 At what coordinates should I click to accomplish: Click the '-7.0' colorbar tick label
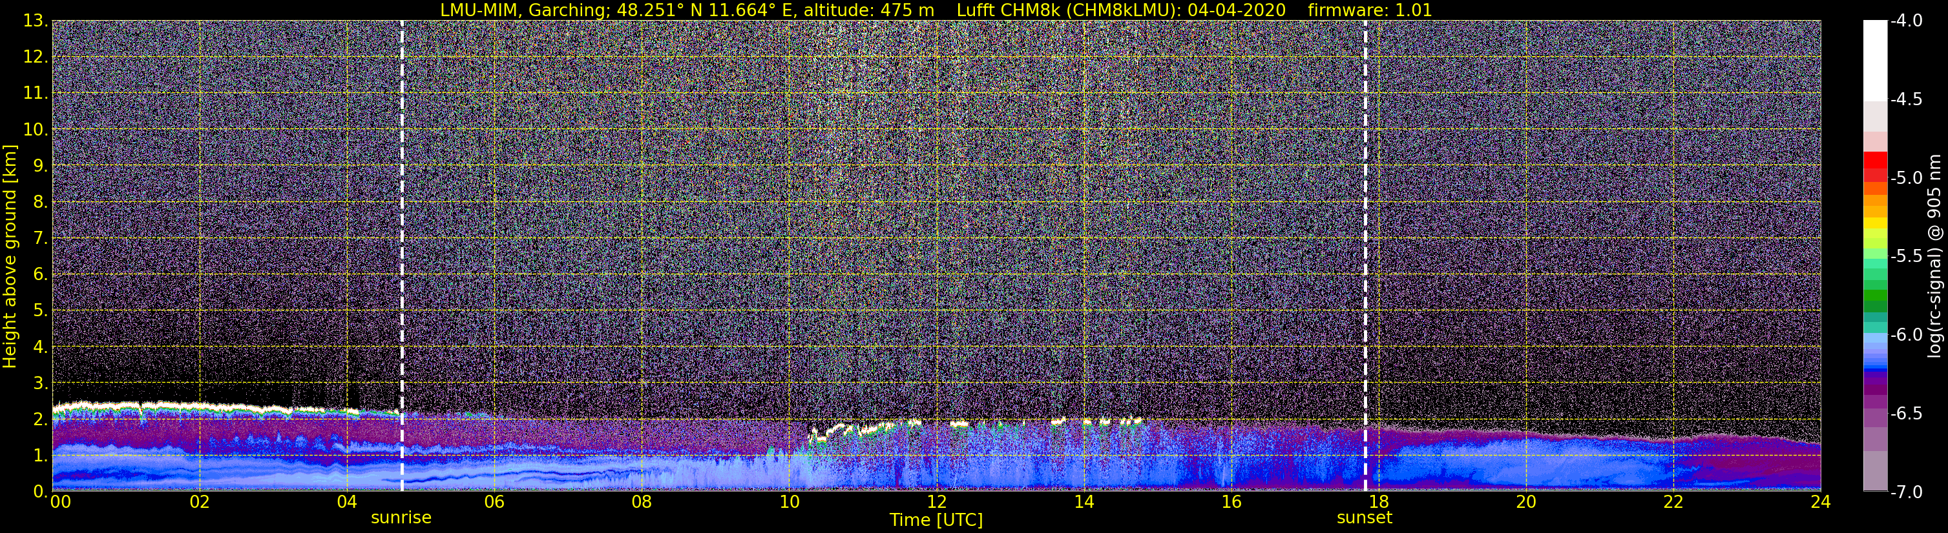[1905, 492]
